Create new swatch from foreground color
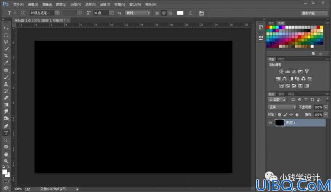Image resolution: width=331 pixels, height=192 pixels. coord(313,54)
